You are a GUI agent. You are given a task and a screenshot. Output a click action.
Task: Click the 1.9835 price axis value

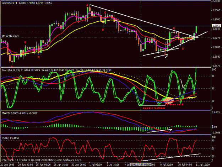pos(216,29)
